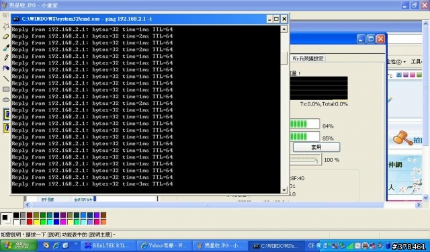Select the Free-Form Select tool in Paint

[x=6, y=26]
